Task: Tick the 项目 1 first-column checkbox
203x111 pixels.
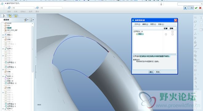Action: pyautogui.click(x=166, y=34)
